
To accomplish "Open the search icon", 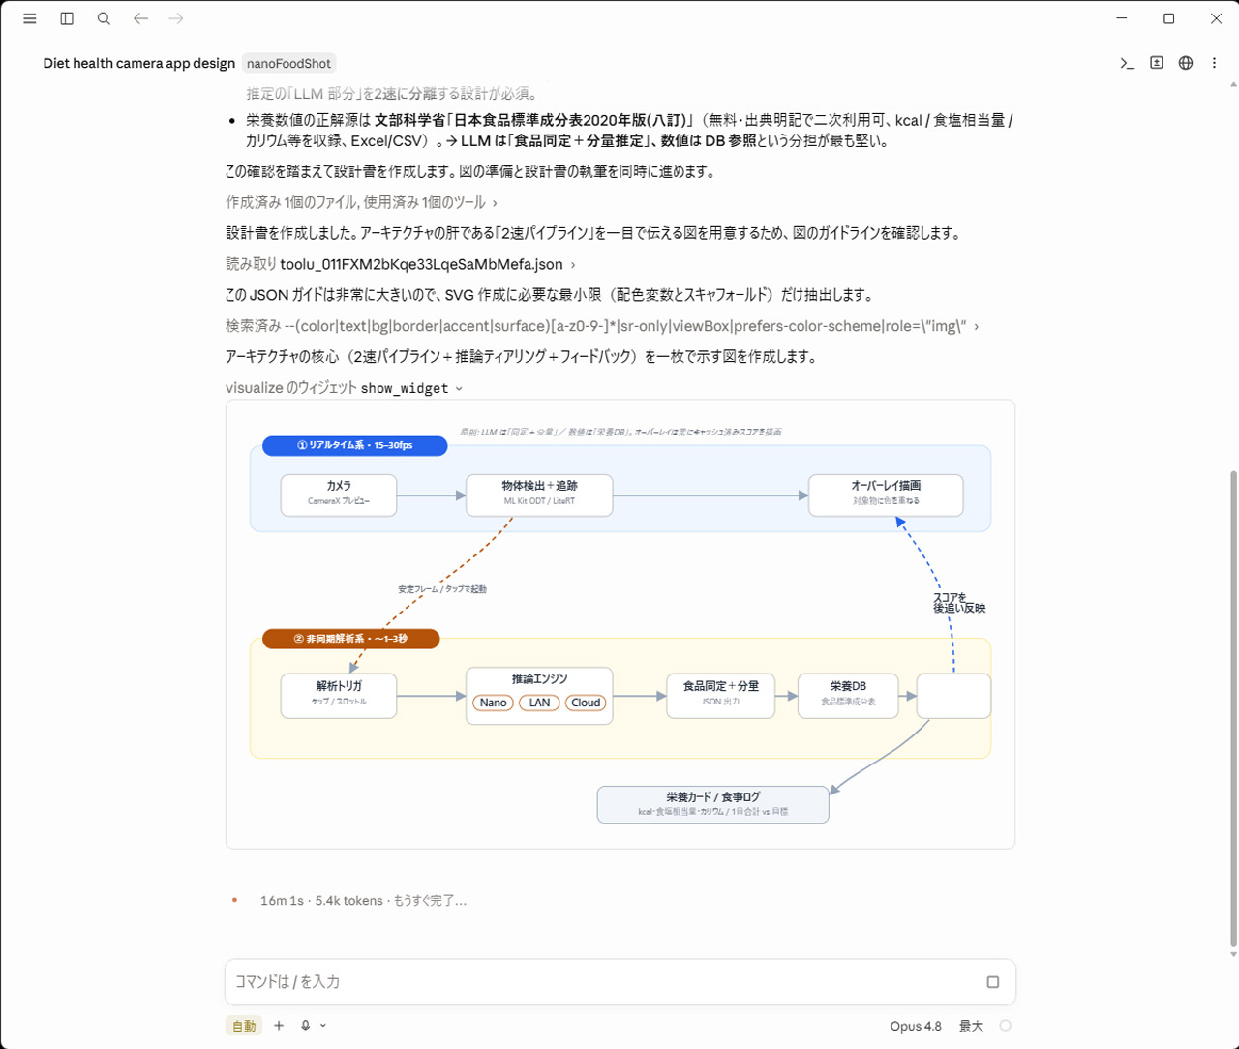I will click(104, 18).
